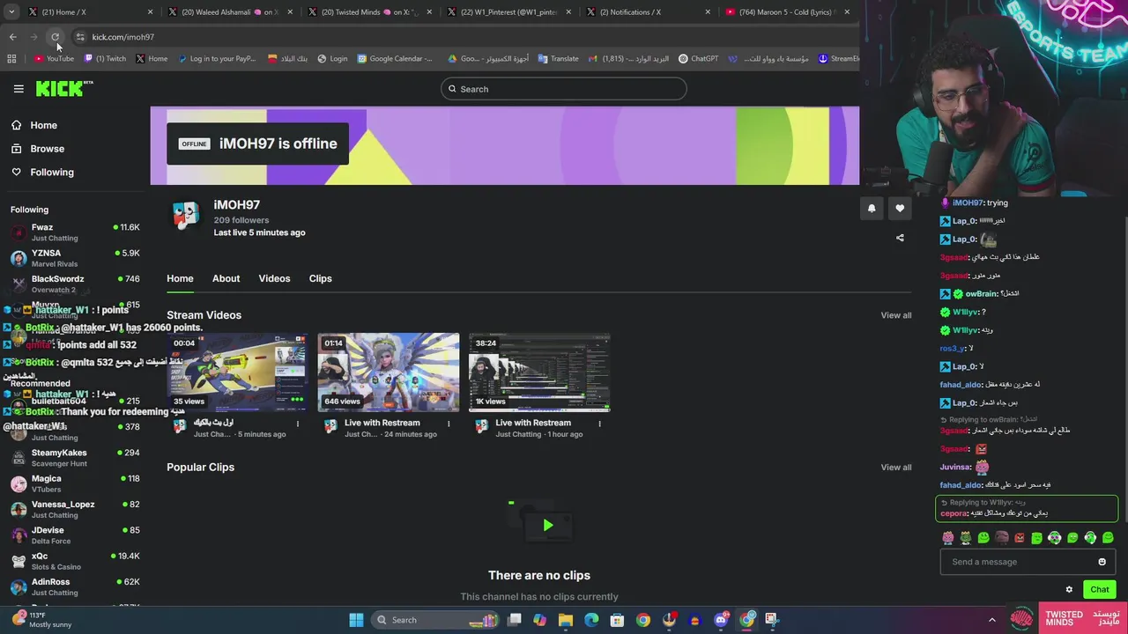The image size is (1128, 634).
Task: Open emoji picker in chat box
Action: click(x=1102, y=562)
